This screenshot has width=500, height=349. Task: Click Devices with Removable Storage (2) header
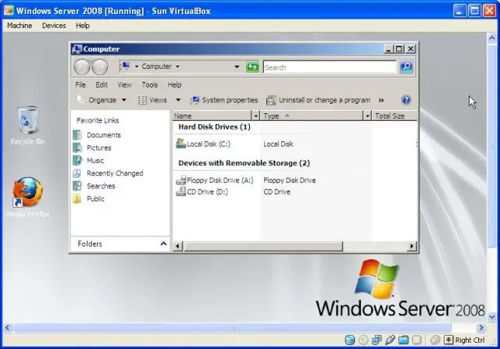[x=244, y=163]
